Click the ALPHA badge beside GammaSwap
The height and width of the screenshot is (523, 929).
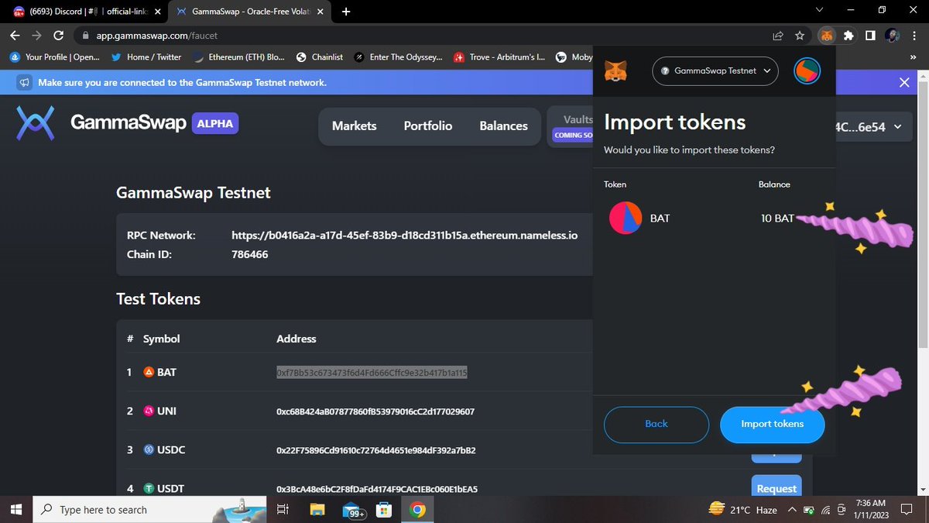[x=215, y=123]
